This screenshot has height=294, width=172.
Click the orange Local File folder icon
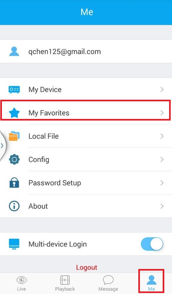pos(14,136)
